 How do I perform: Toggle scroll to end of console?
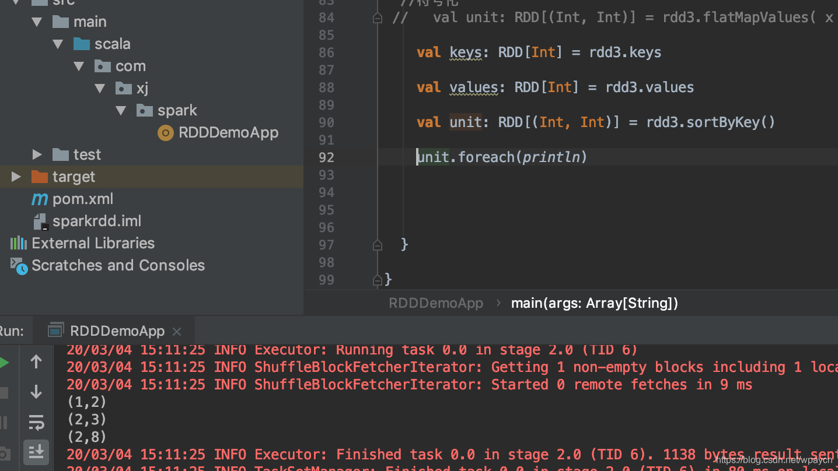[36, 452]
